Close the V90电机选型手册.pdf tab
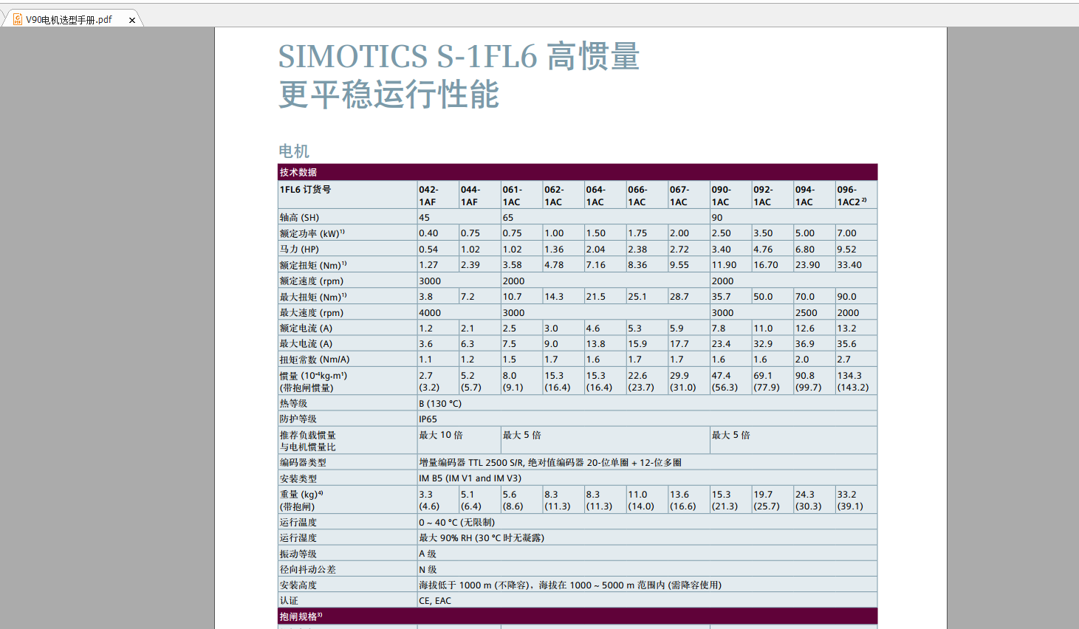 tap(132, 20)
